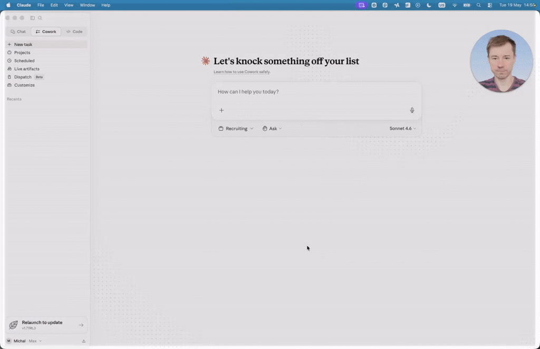
Task: Open the View menu
Action: pos(69,5)
